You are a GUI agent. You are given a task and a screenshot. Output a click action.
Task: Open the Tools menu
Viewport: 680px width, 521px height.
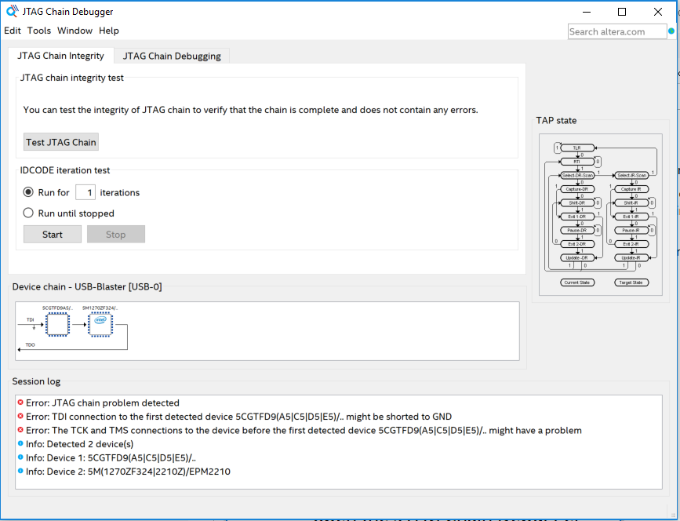(x=39, y=31)
